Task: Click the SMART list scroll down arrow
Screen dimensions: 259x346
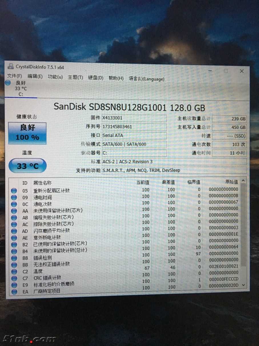Action: pyautogui.click(x=243, y=285)
